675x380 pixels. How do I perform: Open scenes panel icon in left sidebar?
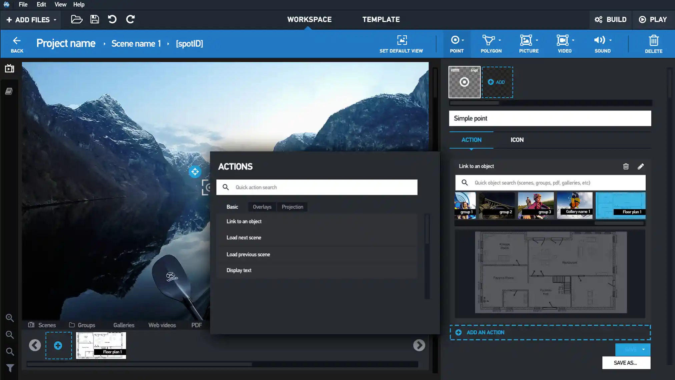(9, 68)
